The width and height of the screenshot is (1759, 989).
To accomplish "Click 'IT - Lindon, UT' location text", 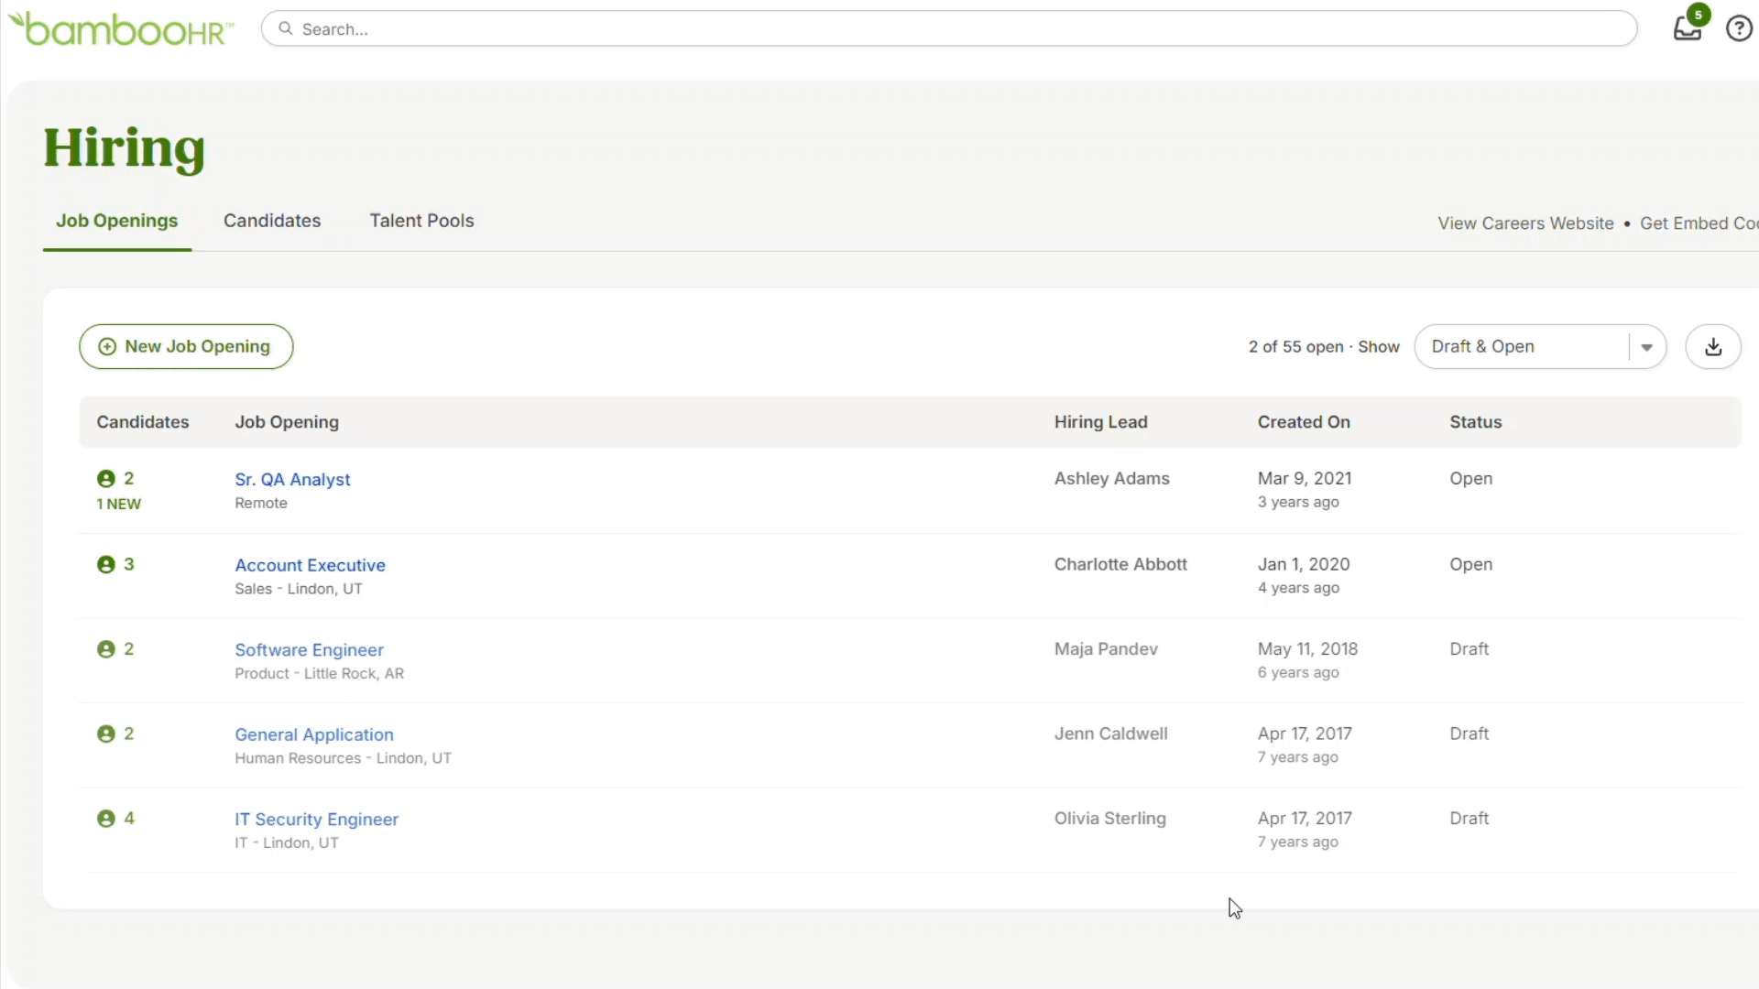I will pos(286,843).
